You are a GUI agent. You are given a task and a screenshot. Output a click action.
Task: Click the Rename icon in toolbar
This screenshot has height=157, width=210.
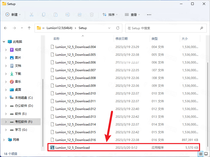pyautogui.click(x=68, y=14)
